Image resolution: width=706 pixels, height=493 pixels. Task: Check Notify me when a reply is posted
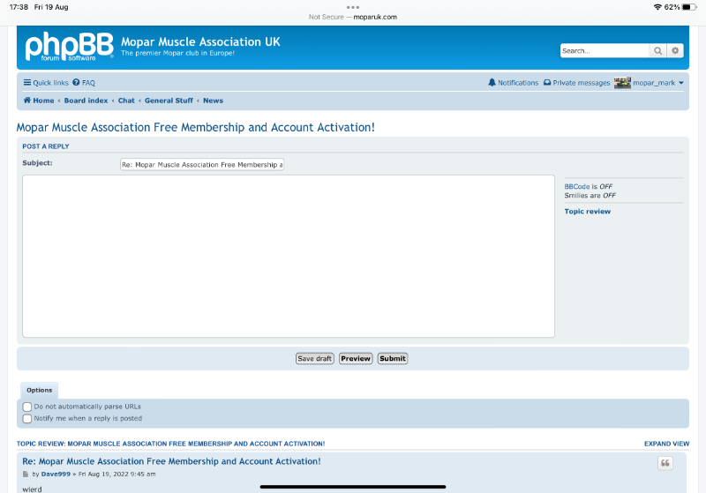pos(27,419)
